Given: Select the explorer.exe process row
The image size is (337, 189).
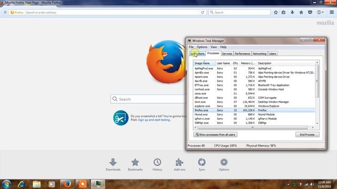Looking at the screenshot, I should (254, 106).
